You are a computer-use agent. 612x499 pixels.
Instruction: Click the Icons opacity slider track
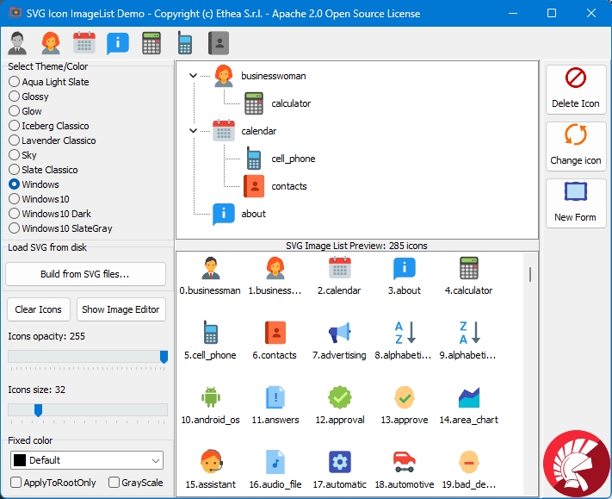click(86, 357)
